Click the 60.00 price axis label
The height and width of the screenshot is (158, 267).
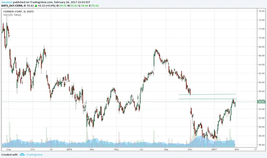[x=262, y=82]
